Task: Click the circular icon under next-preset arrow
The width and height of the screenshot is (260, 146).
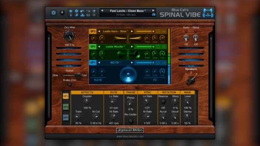Action: tap(154, 15)
